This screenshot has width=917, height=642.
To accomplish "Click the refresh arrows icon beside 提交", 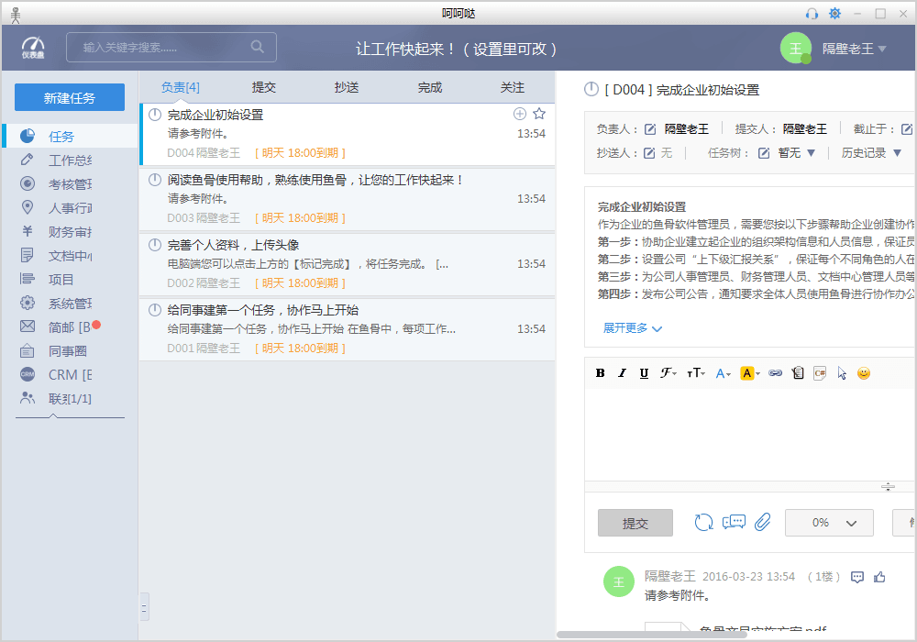I will [x=703, y=522].
